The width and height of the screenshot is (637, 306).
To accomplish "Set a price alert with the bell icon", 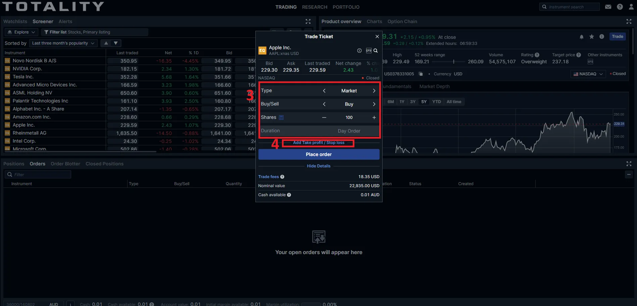I will tap(582, 37).
